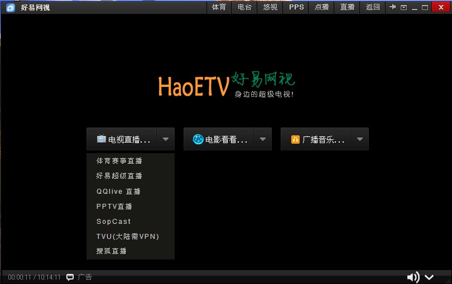Click the speech bubble 广告 icon

[70, 277]
